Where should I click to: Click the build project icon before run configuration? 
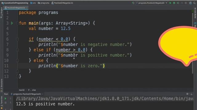(x=133, y=3)
